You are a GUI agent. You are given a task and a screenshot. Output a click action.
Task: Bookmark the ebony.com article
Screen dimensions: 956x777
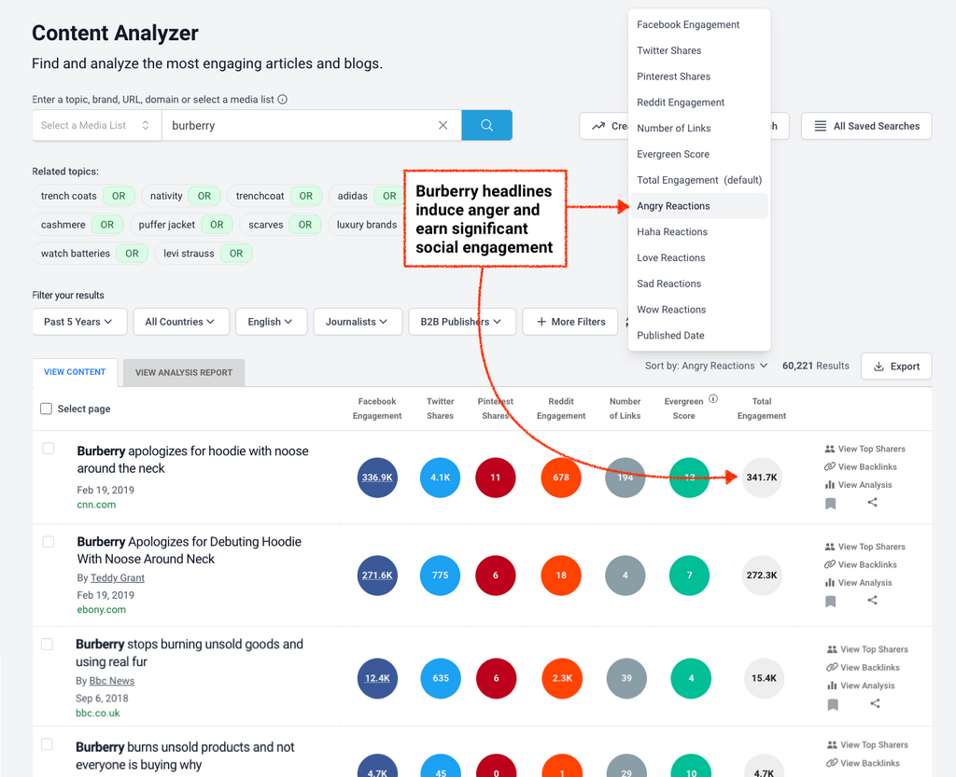pos(830,602)
